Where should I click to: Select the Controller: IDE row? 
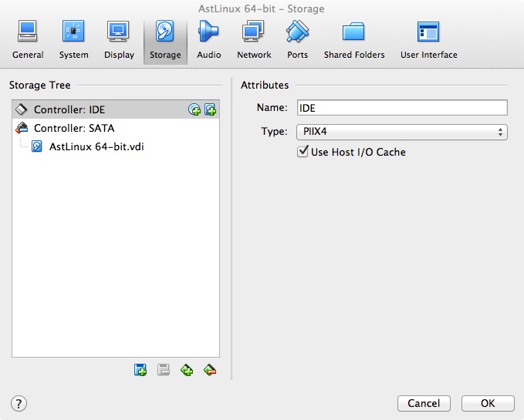[x=116, y=109]
